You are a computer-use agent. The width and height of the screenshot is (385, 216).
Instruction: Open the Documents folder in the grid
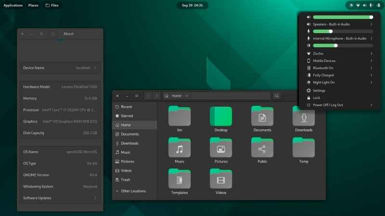[262, 116]
